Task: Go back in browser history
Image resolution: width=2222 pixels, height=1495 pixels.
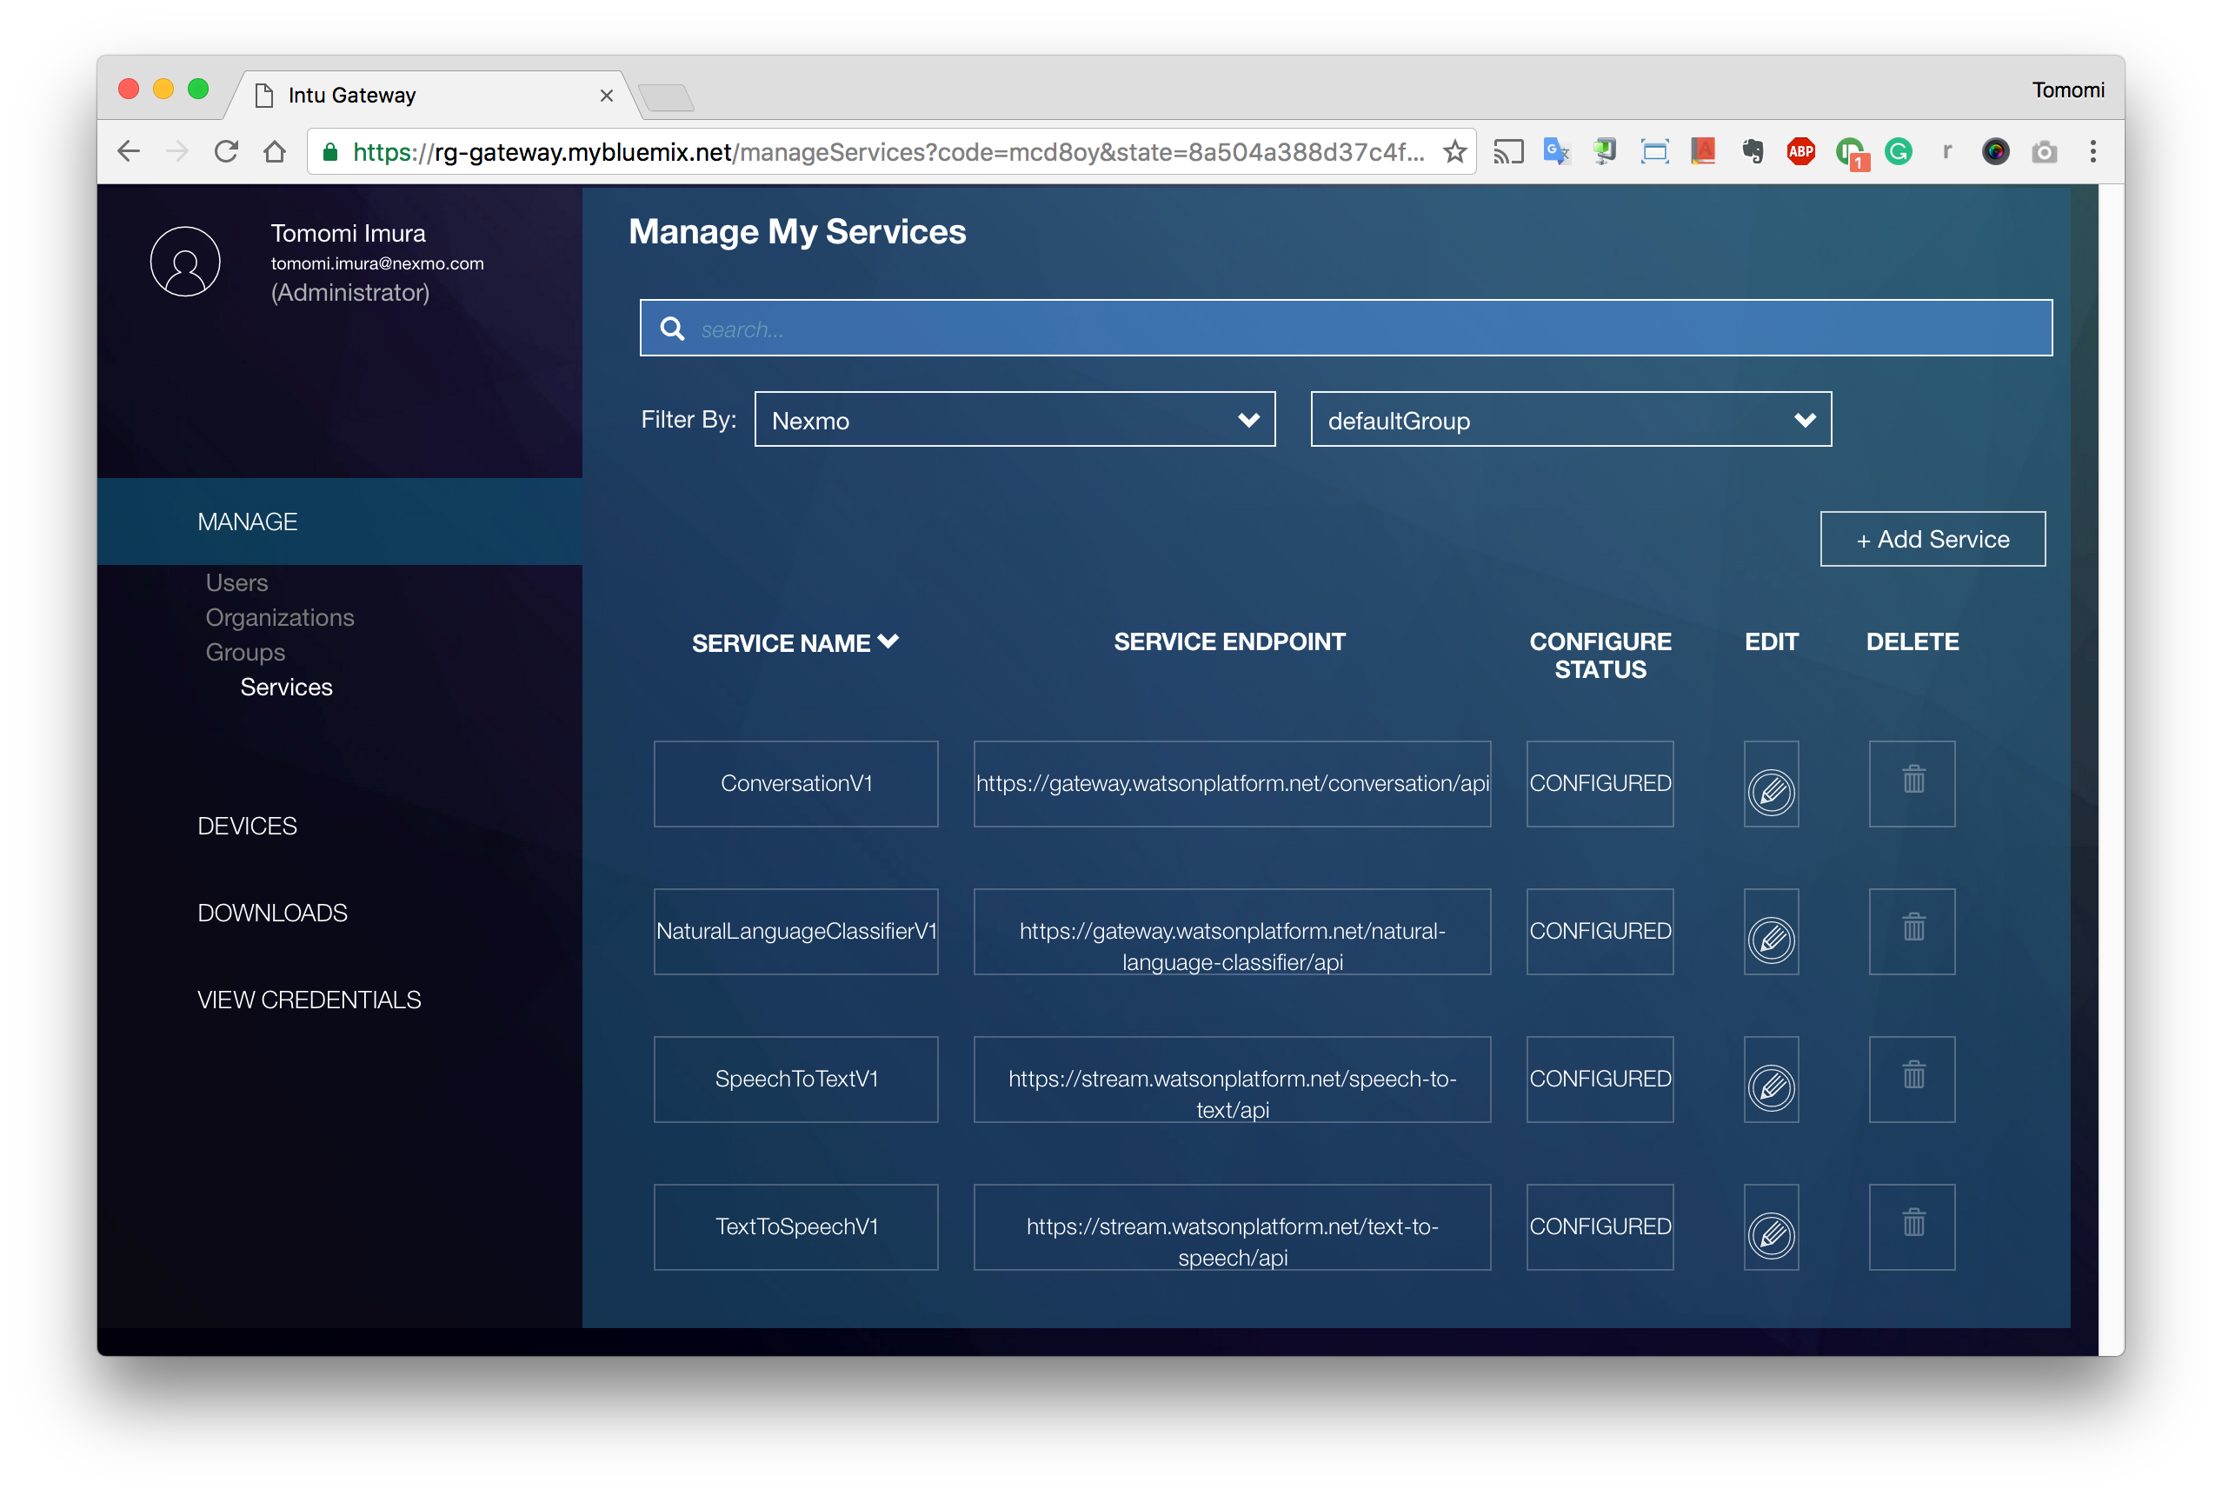Action: click(x=129, y=151)
